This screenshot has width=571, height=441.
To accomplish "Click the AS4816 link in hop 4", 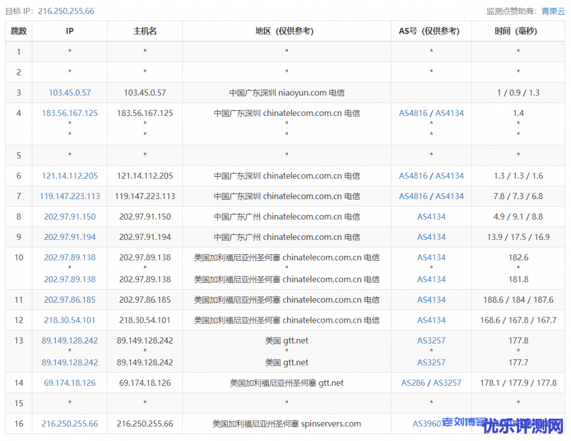I will [x=413, y=113].
